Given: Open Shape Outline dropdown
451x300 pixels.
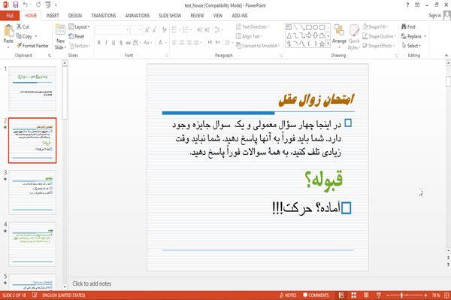Looking at the screenshot, I should click(x=379, y=36).
